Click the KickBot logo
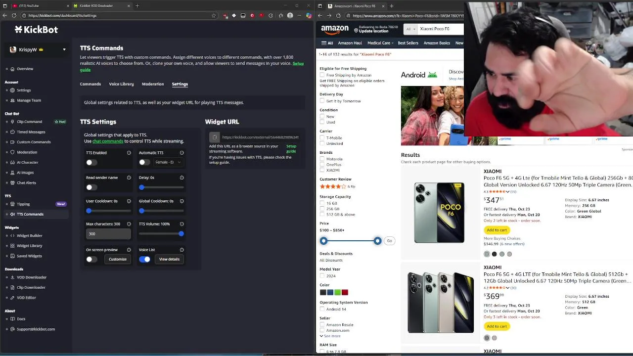The height and width of the screenshot is (356, 633). tap(36, 30)
